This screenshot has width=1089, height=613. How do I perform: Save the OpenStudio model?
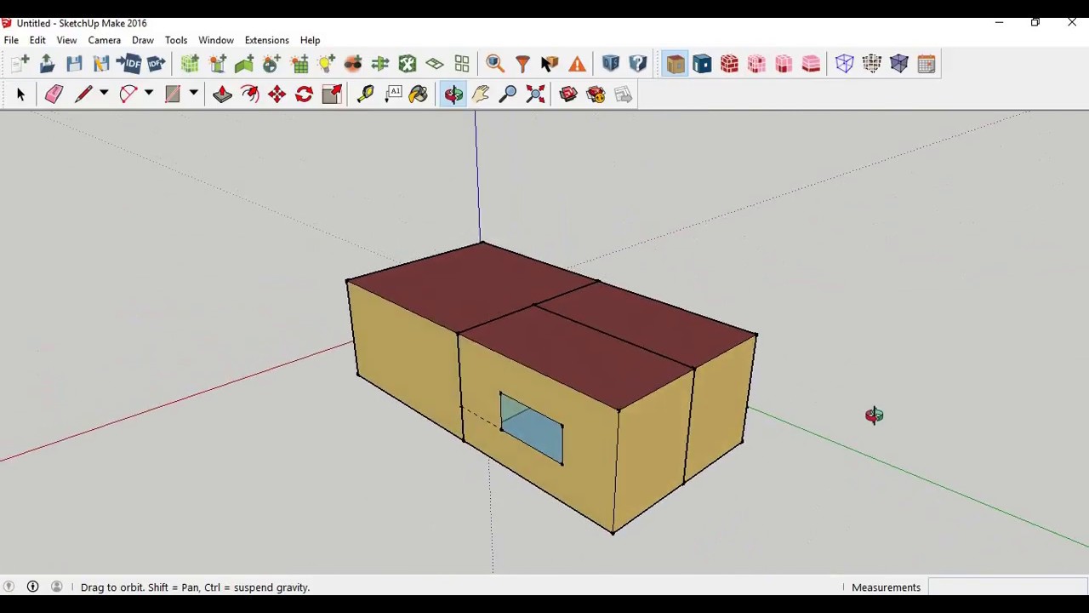[74, 64]
